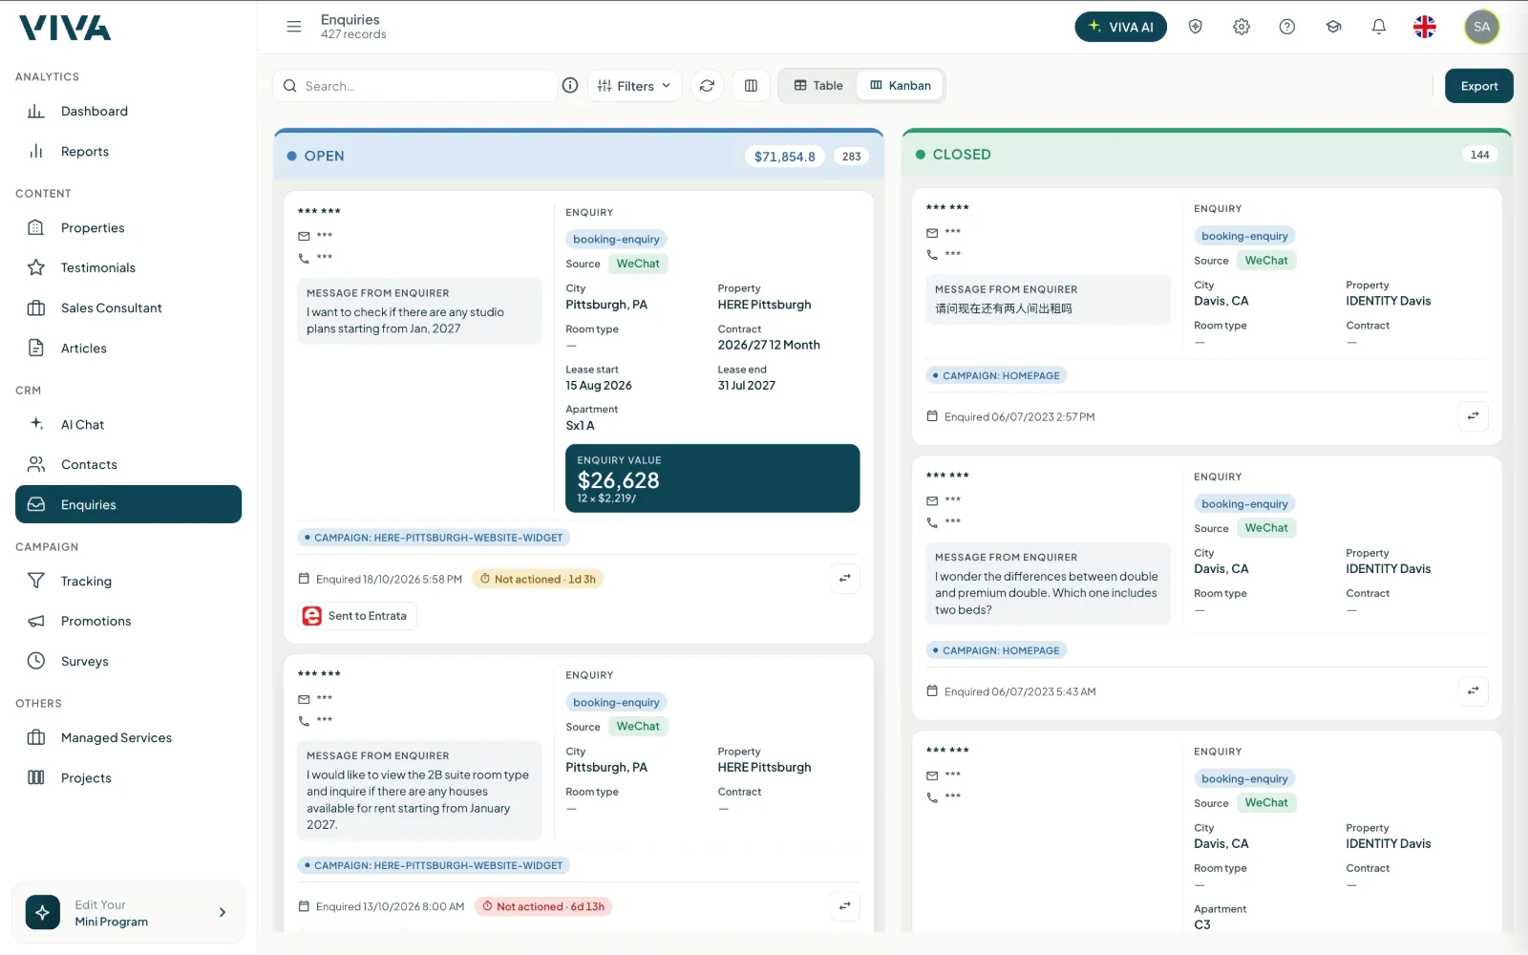This screenshot has height=955, width=1528.
Task: Open Dashboard in the sidebar
Action: 128,111
